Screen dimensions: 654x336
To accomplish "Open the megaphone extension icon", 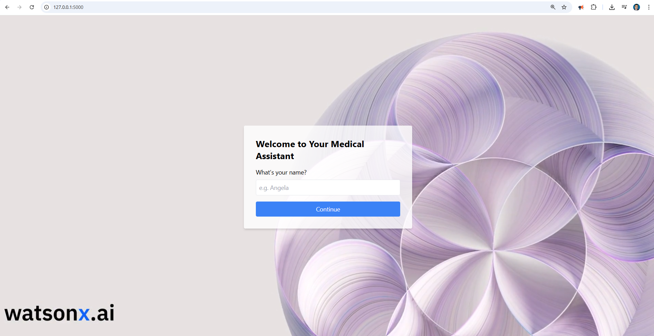I will (581, 7).
